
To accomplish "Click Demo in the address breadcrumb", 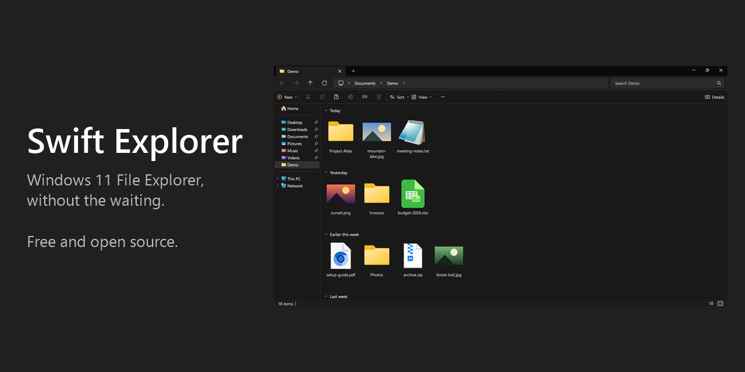I will click(393, 83).
